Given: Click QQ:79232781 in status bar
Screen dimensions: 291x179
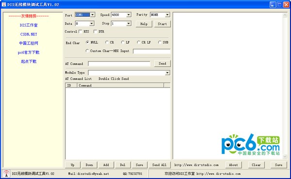Looking at the screenshot, I should pos(132,174).
